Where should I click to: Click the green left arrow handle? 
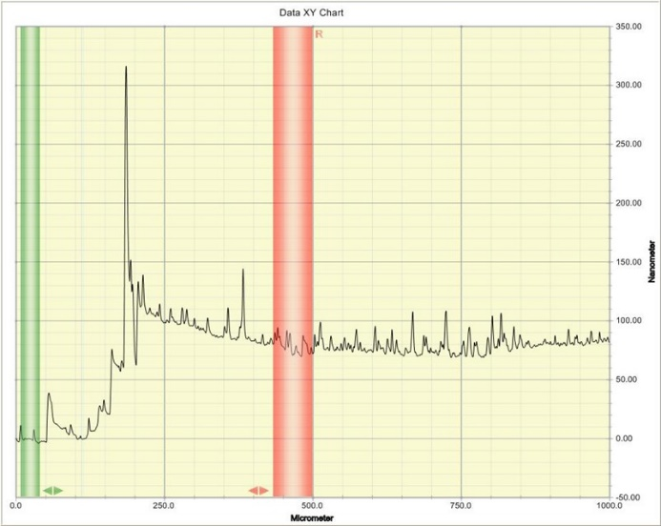click(48, 490)
